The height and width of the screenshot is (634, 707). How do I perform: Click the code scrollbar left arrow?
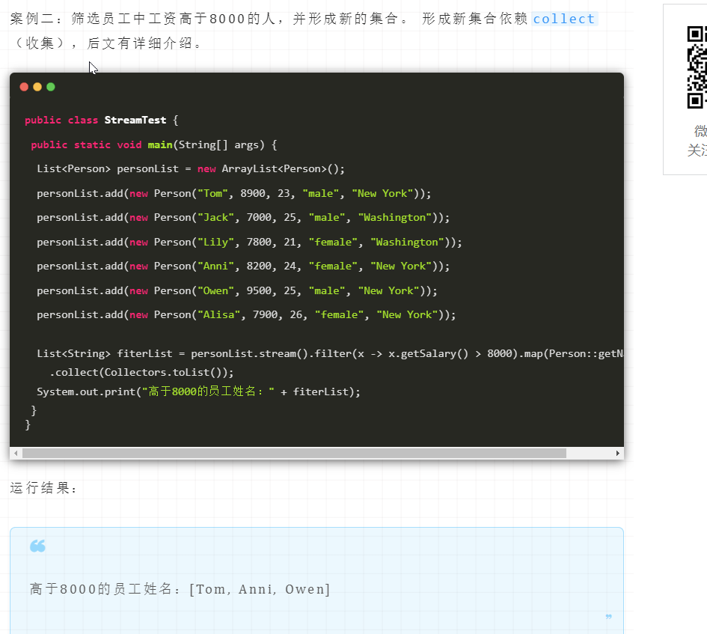click(16, 453)
